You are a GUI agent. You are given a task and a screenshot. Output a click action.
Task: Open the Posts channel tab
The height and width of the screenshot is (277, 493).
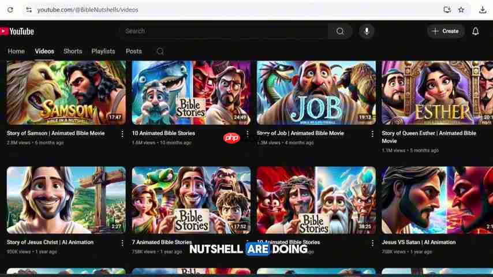133,51
